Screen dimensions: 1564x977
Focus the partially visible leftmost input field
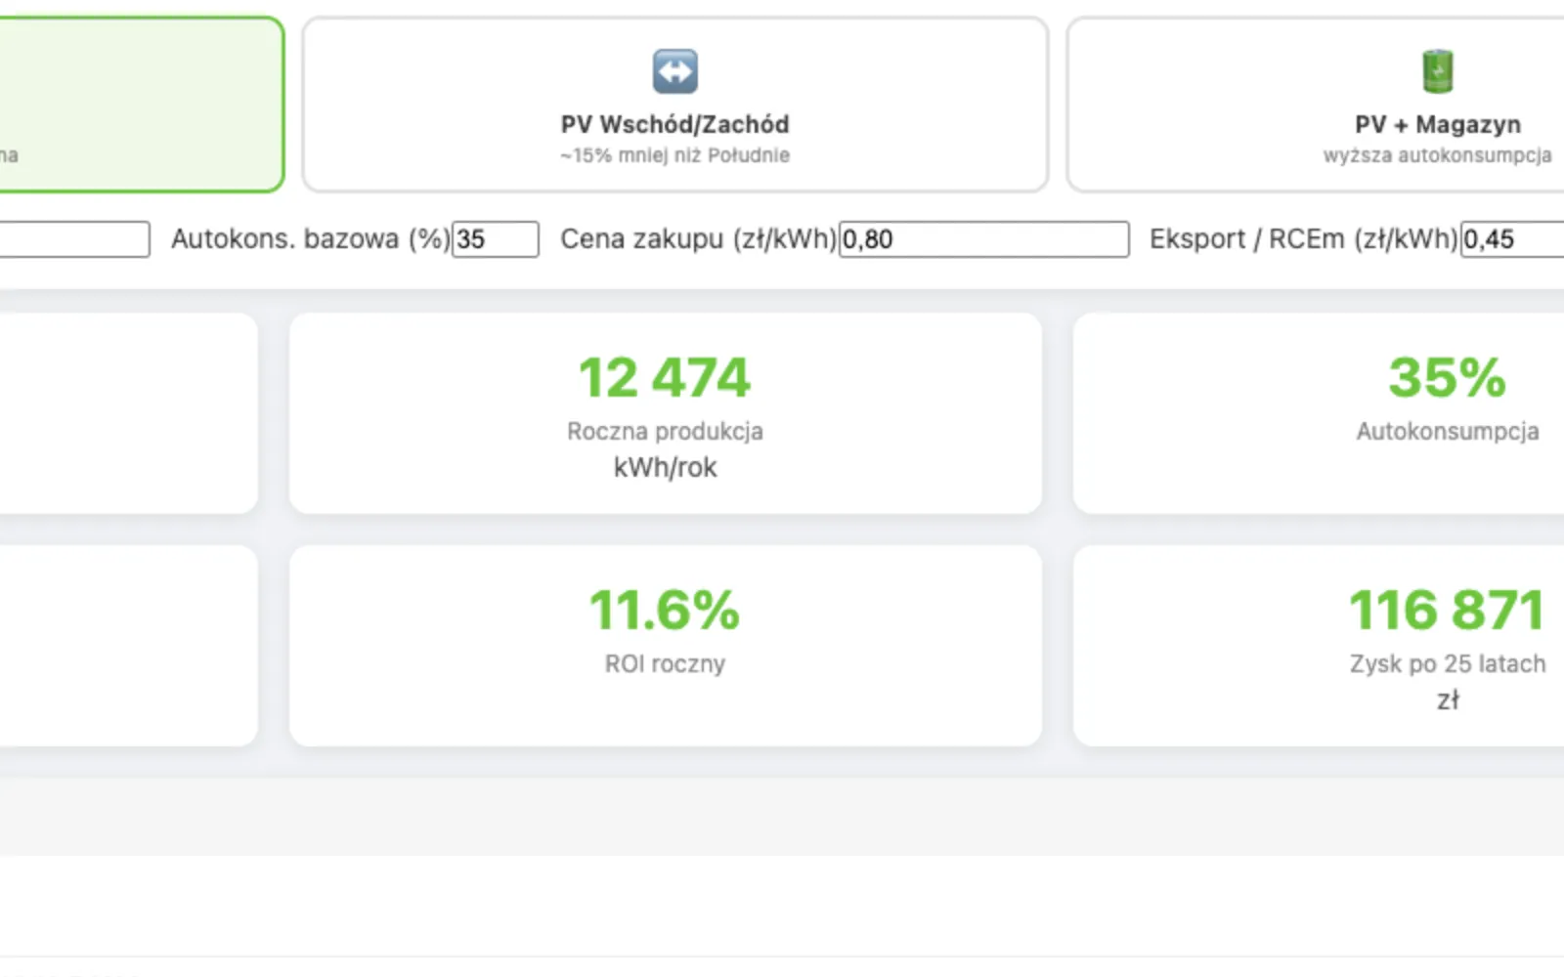[74, 239]
